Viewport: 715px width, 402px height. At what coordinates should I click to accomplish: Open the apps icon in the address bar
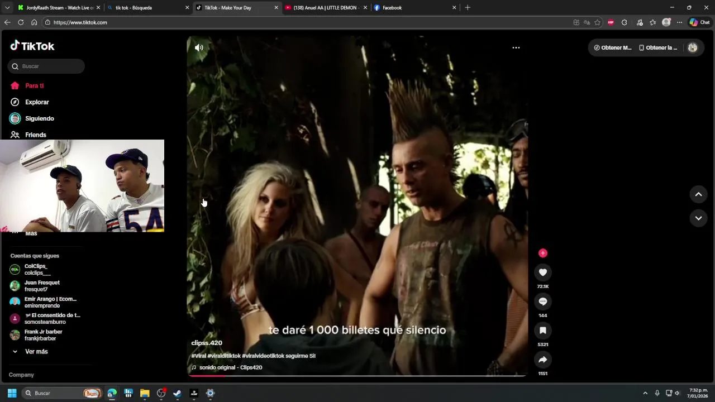[x=576, y=22]
